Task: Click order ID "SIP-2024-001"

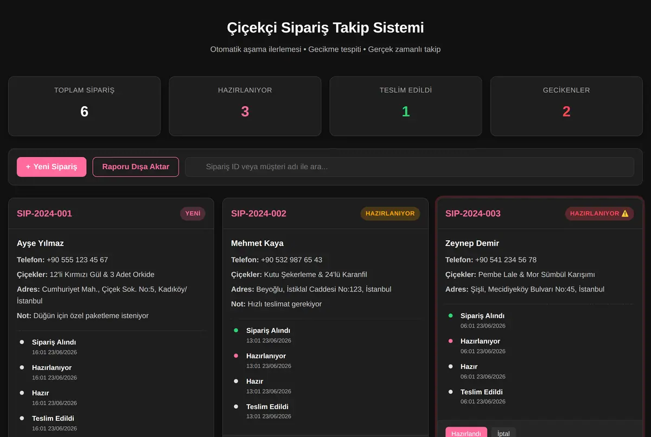Action: (x=44, y=214)
